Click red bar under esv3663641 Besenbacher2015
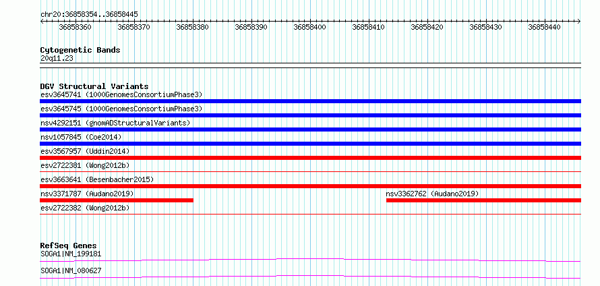The height and width of the screenshot is (286, 600). click(x=310, y=186)
